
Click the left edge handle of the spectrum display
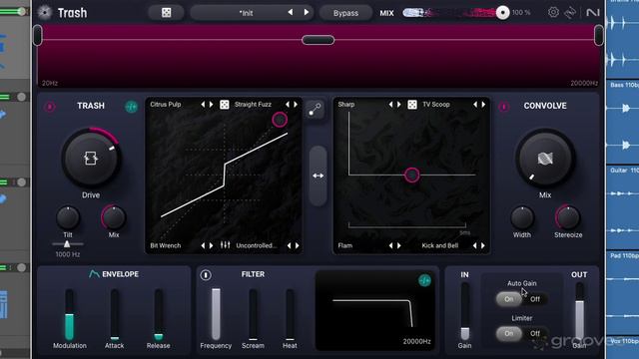pyautogui.click(x=38, y=35)
